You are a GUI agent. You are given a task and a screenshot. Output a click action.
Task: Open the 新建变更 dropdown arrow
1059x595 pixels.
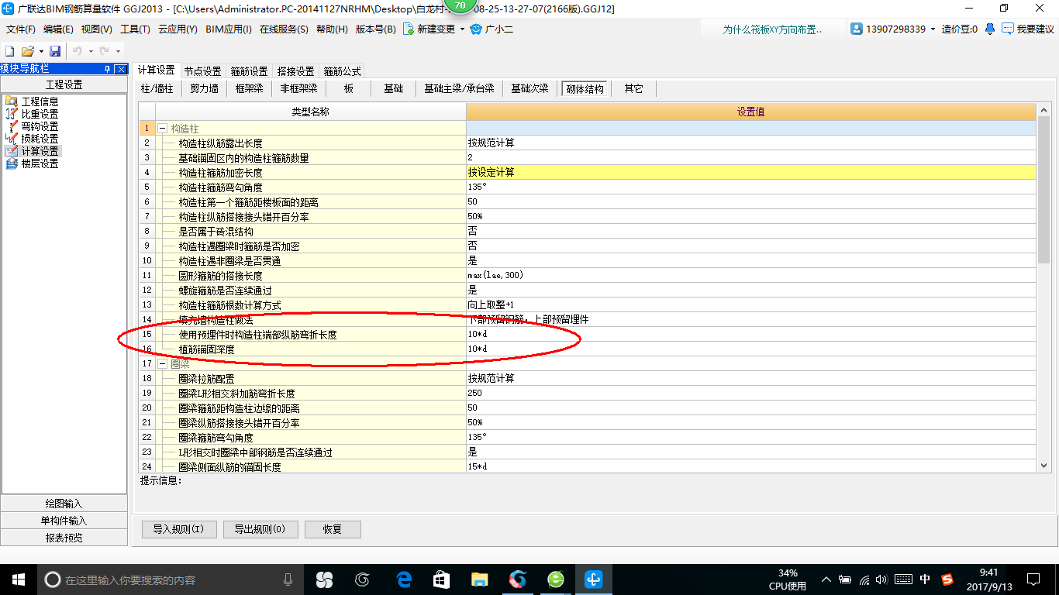pyautogui.click(x=462, y=29)
